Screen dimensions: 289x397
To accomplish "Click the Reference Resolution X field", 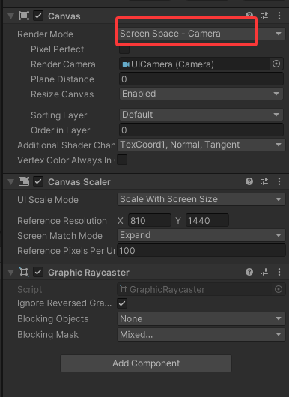I will (x=150, y=220).
